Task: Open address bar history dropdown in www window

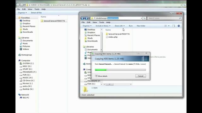Action: tap(141, 18)
